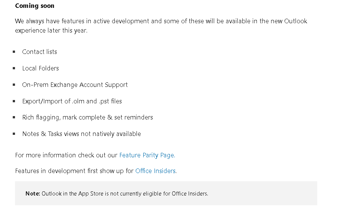This screenshot has height=206, width=351.
Task: Select the Rich flagging, mark complete item
Action: pos(87,118)
